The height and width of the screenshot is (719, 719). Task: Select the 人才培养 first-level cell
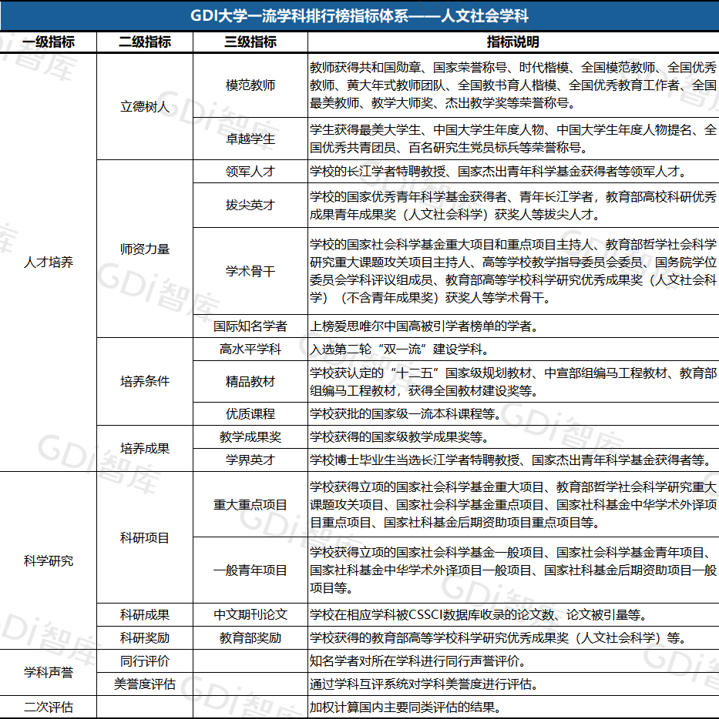(x=49, y=263)
